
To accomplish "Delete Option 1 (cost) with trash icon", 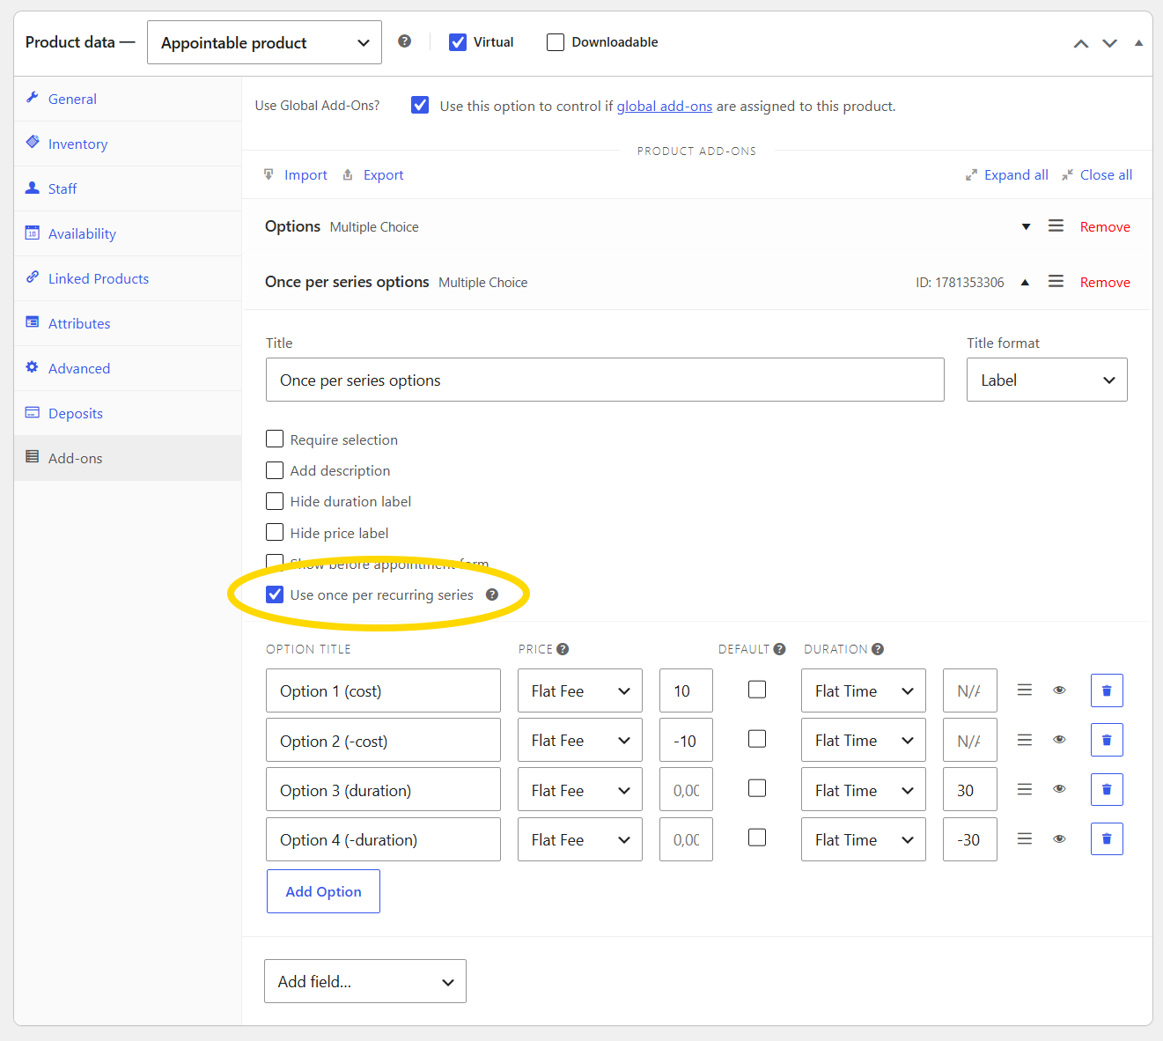I will click(x=1107, y=690).
